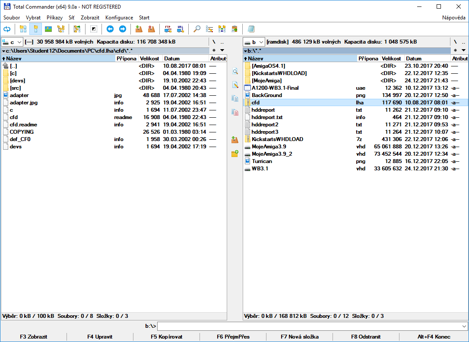Expand the command line history dropdown
This screenshot has height=342, width=469.
coord(464,326)
